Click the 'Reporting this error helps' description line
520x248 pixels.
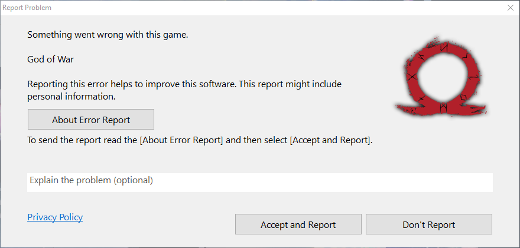point(184,84)
